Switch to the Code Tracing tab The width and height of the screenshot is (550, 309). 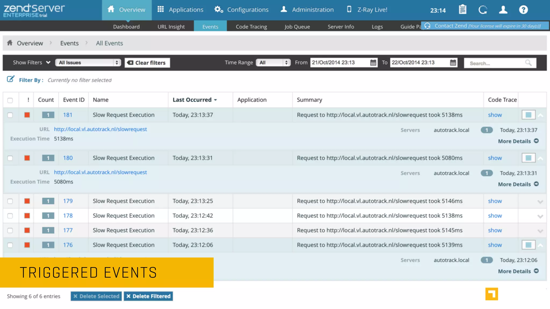[x=251, y=27]
